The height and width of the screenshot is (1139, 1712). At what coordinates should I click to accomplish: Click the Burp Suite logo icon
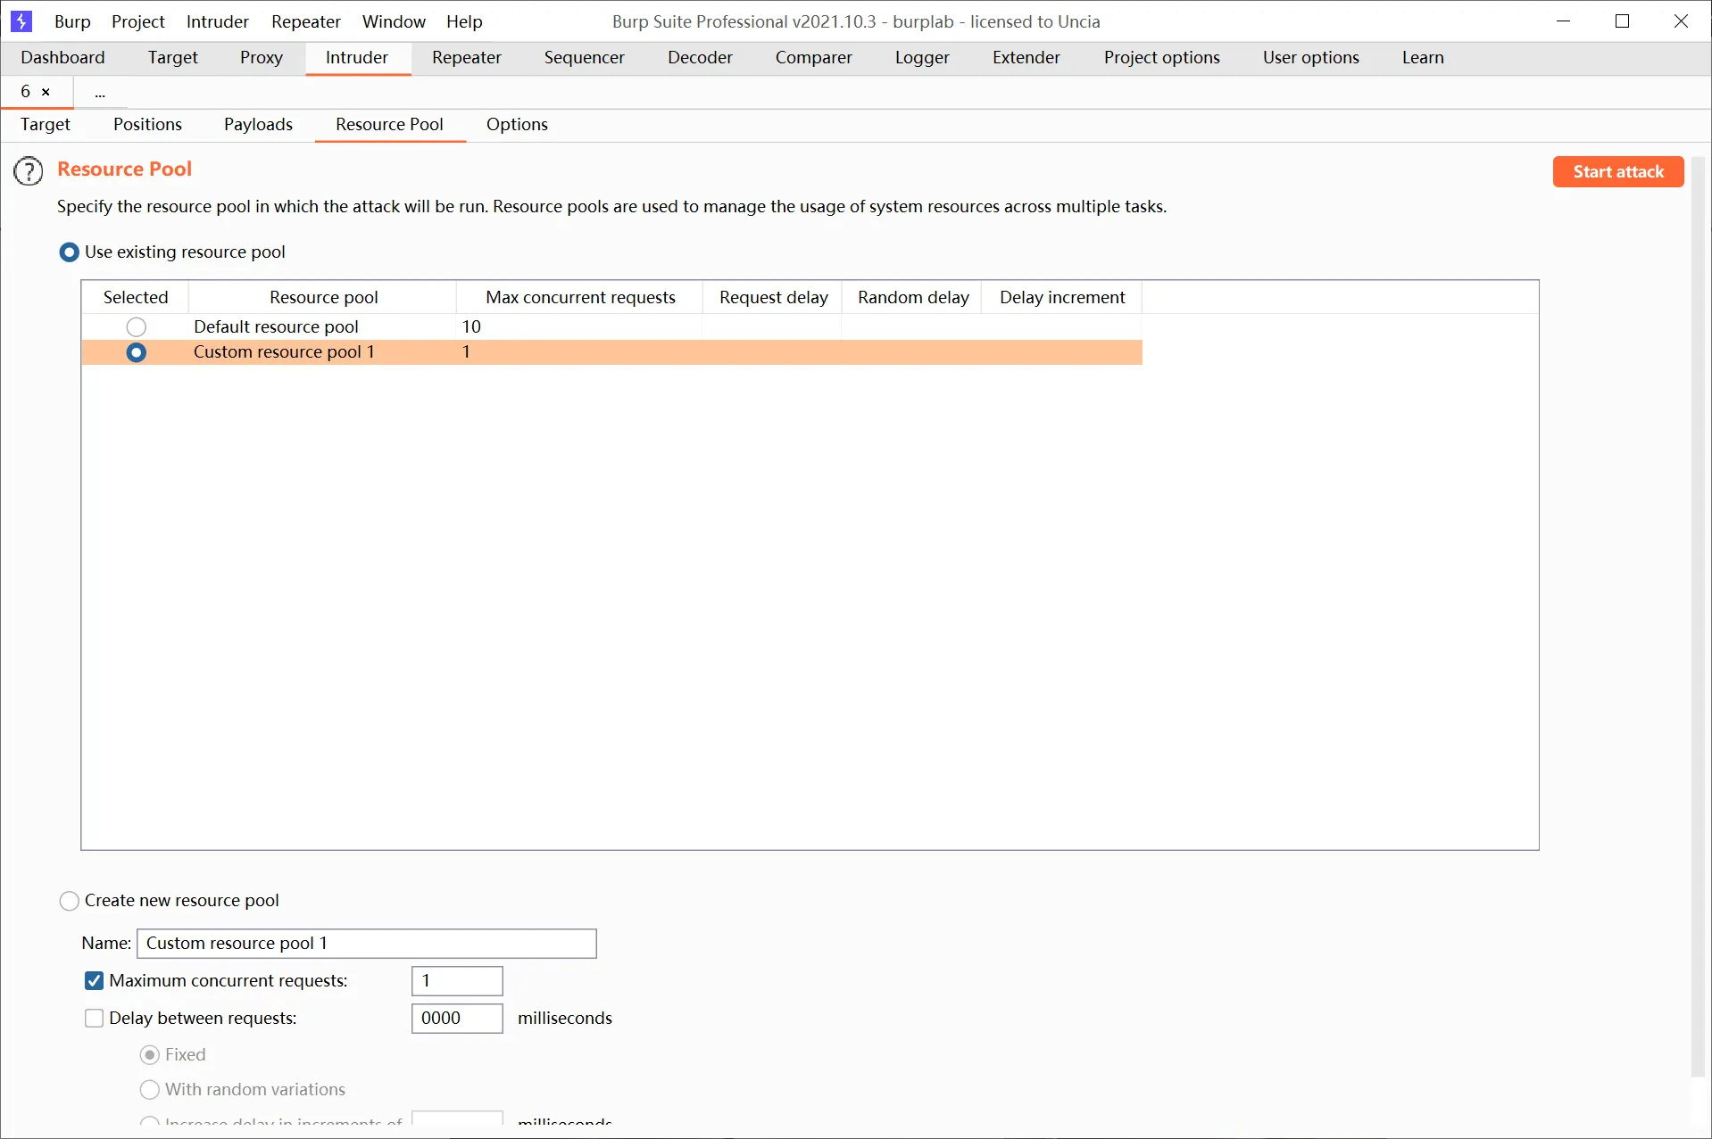(21, 21)
